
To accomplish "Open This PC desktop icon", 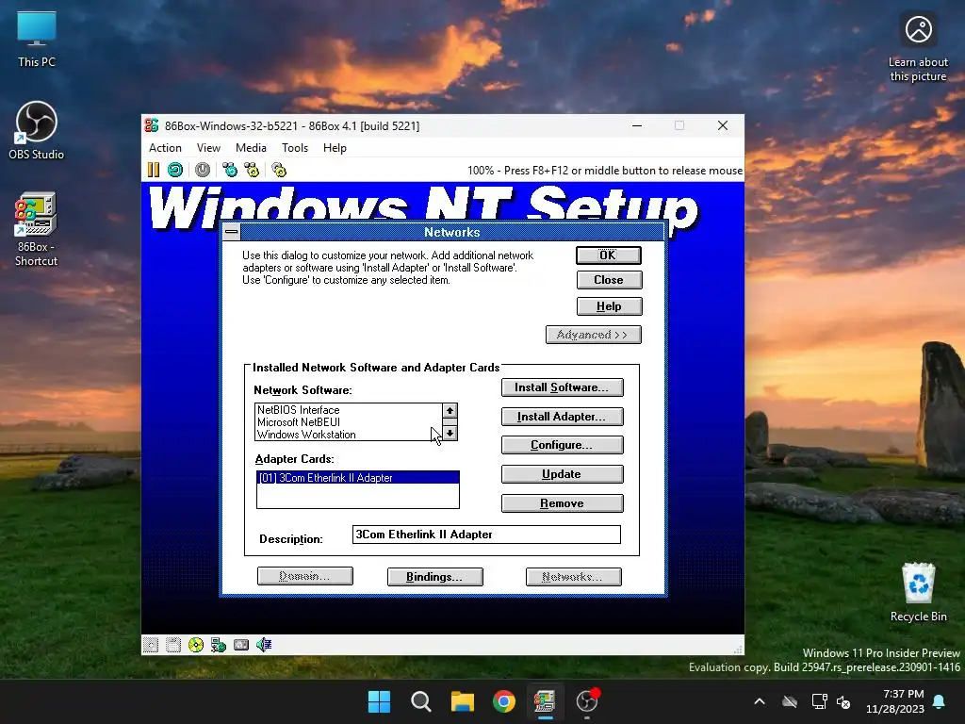I will pos(37,39).
